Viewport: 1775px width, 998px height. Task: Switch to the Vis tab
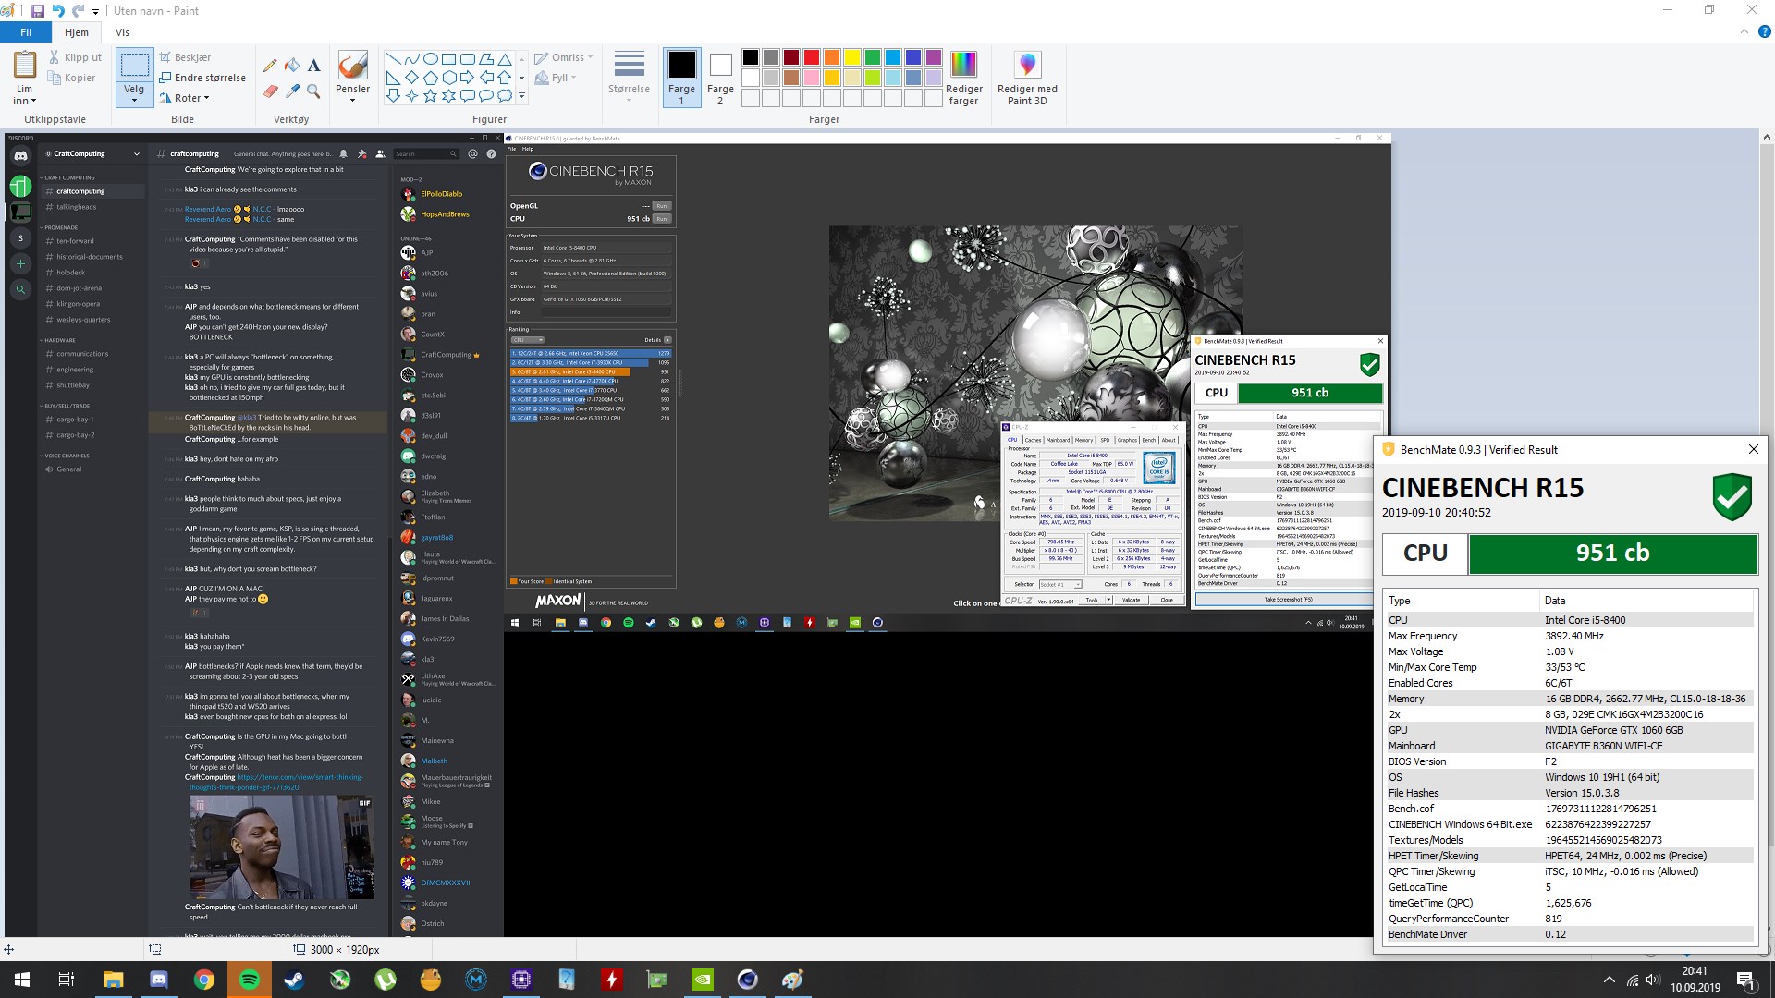(122, 32)
